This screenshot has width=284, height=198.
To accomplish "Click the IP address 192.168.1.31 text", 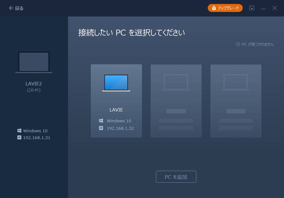I will [36, 138].
